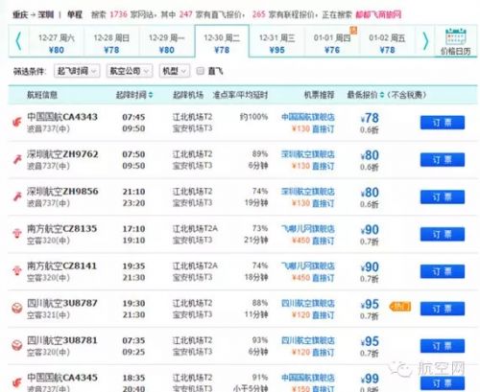
Task: Open the price calendar icon
Action: point(456,36)
